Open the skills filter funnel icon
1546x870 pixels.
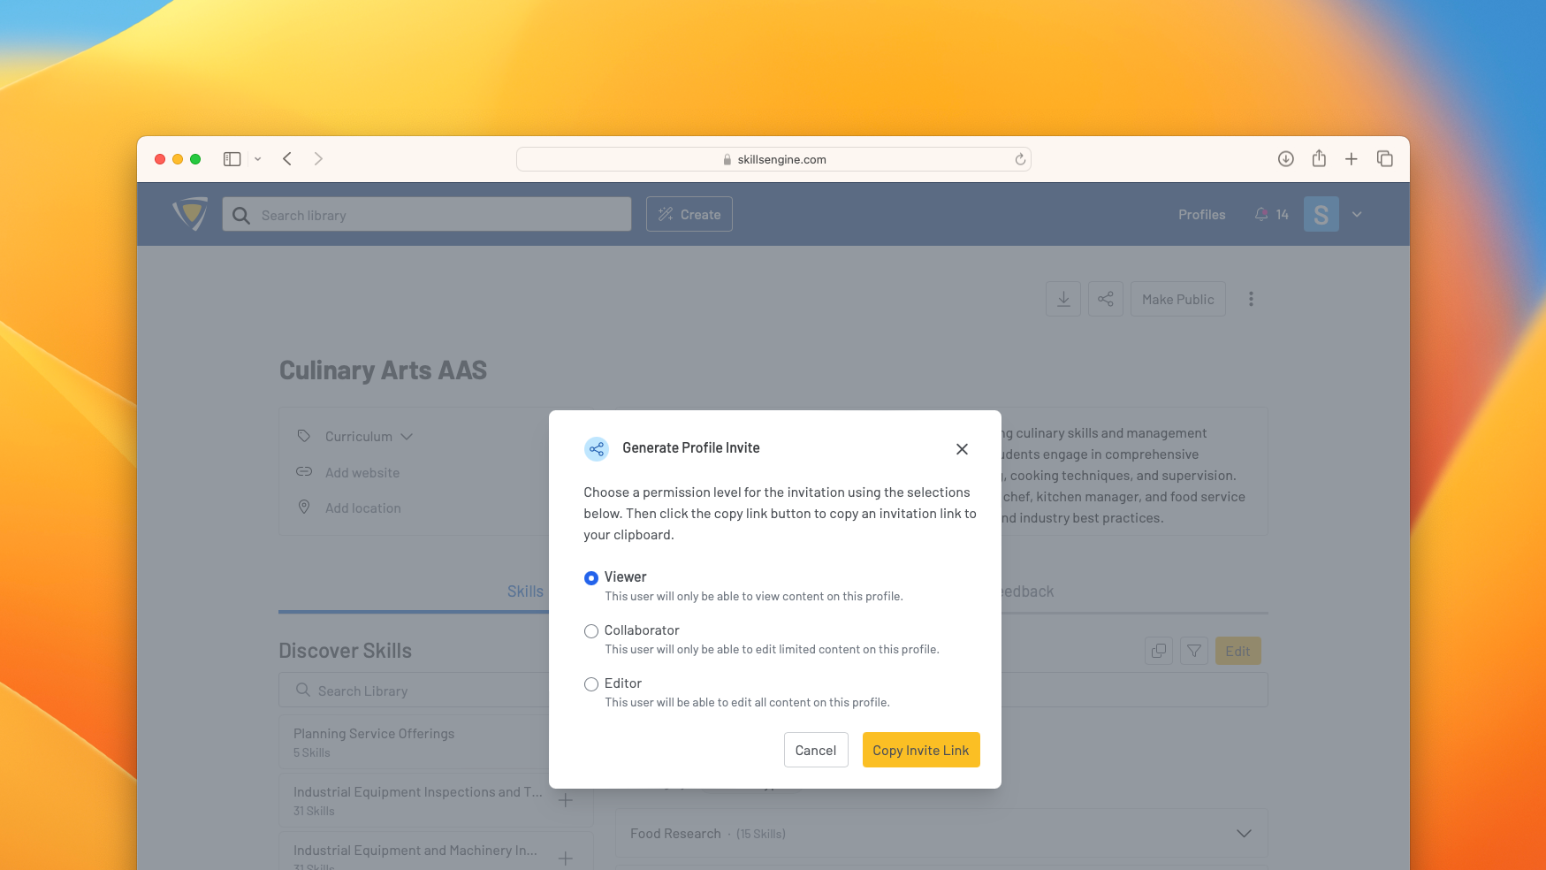(1193, 651)
